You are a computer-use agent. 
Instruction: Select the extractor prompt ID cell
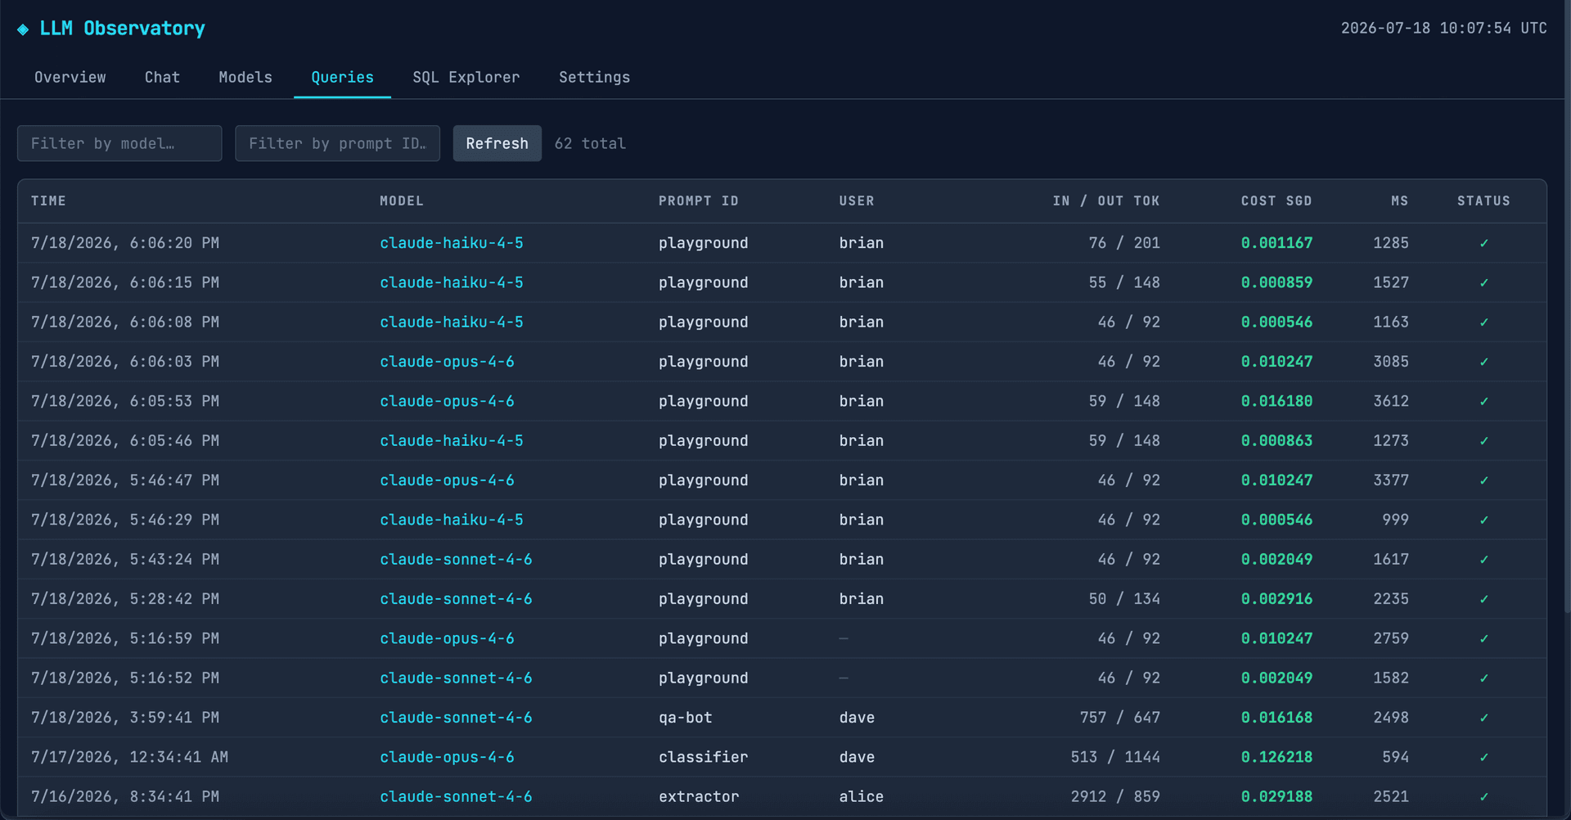point(699,797)
